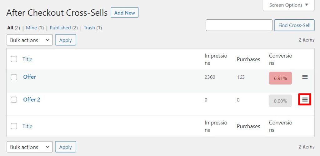Expand the Screen Options panel
320x156 pixels.
[x=288, y=5]
